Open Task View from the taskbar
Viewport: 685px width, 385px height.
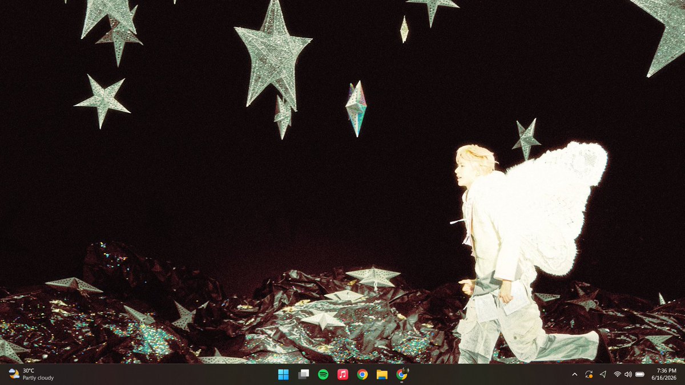point(304,374)
